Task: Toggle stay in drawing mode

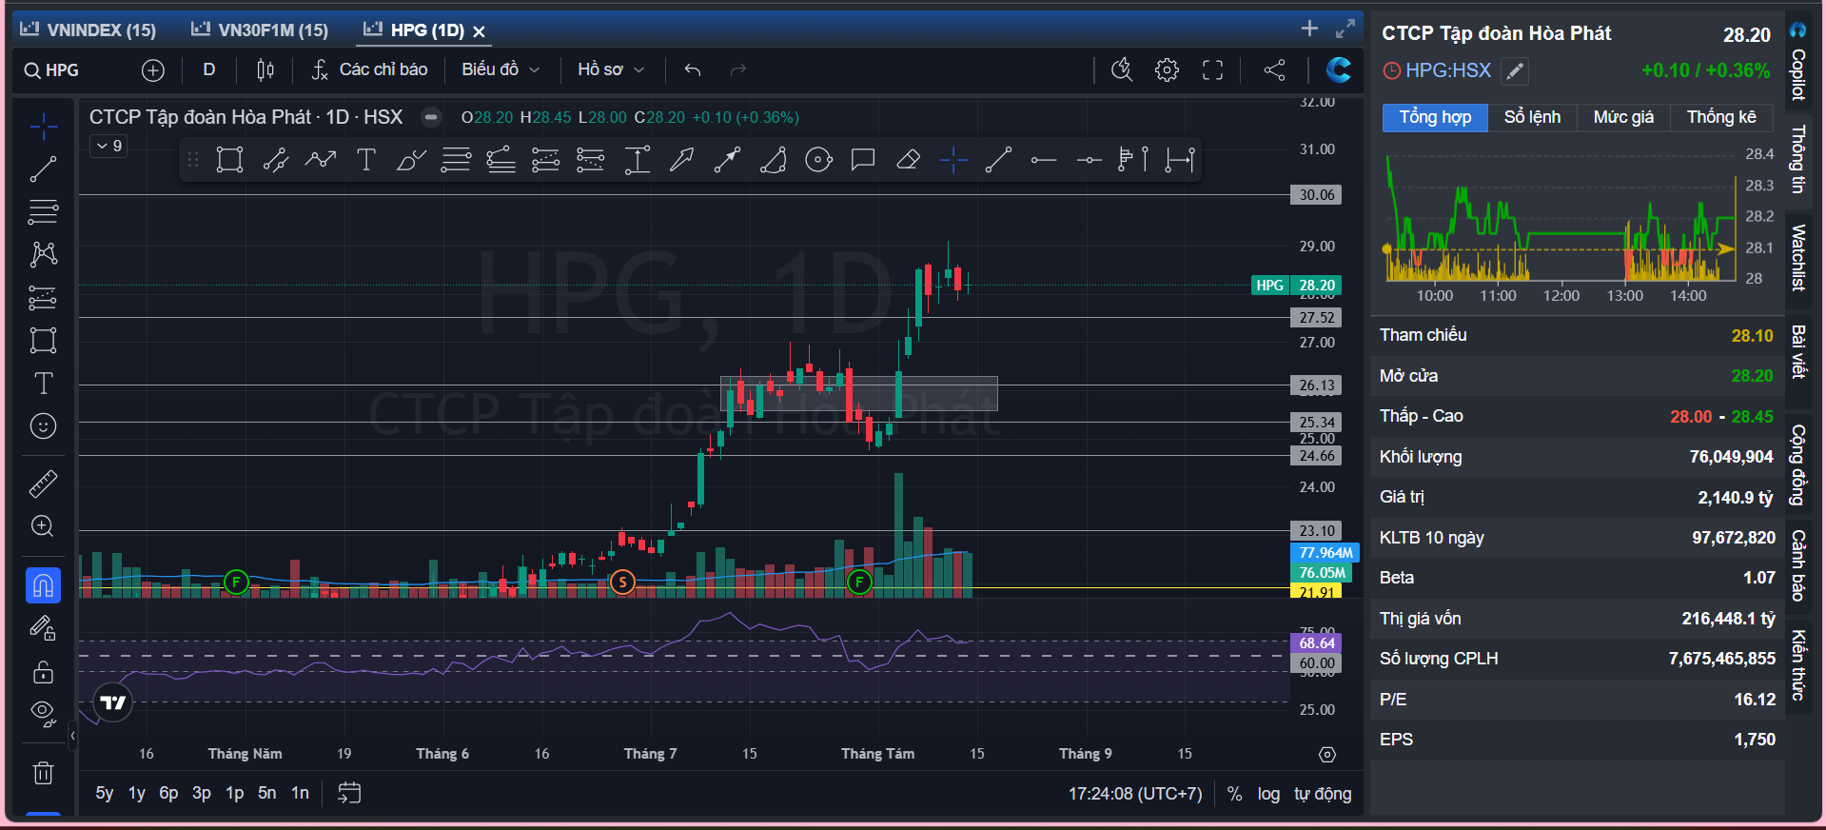Action: [43, 628]
